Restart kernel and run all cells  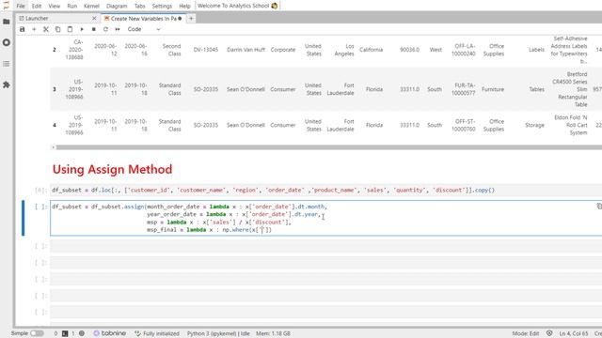point(118,29)
